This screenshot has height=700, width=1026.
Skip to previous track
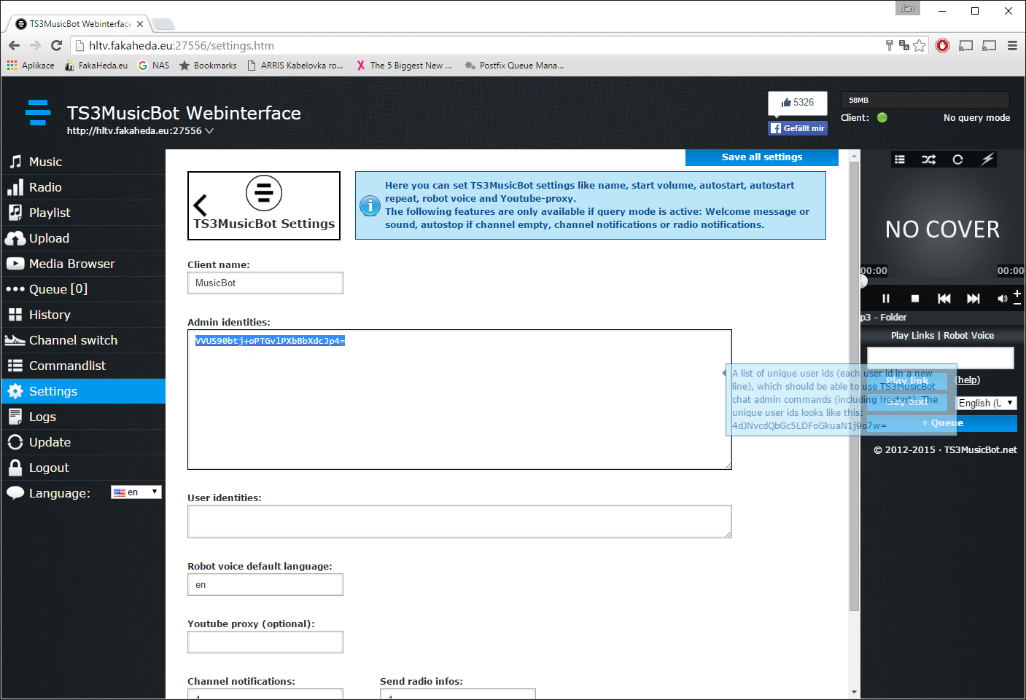(944, 299)
